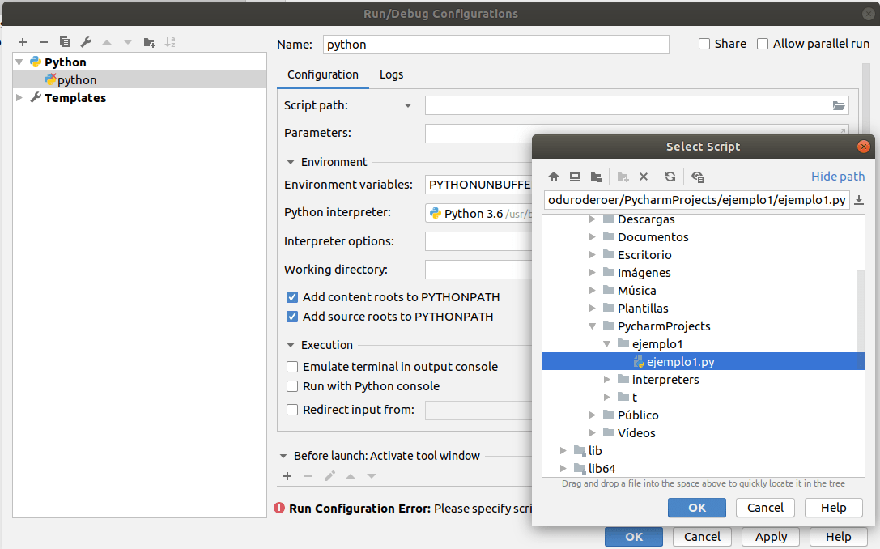Image resolution: width=880 pixels, height=549 pixels.
Task: Select Documentos folder in tree
Action: click(x=653, y=237)
